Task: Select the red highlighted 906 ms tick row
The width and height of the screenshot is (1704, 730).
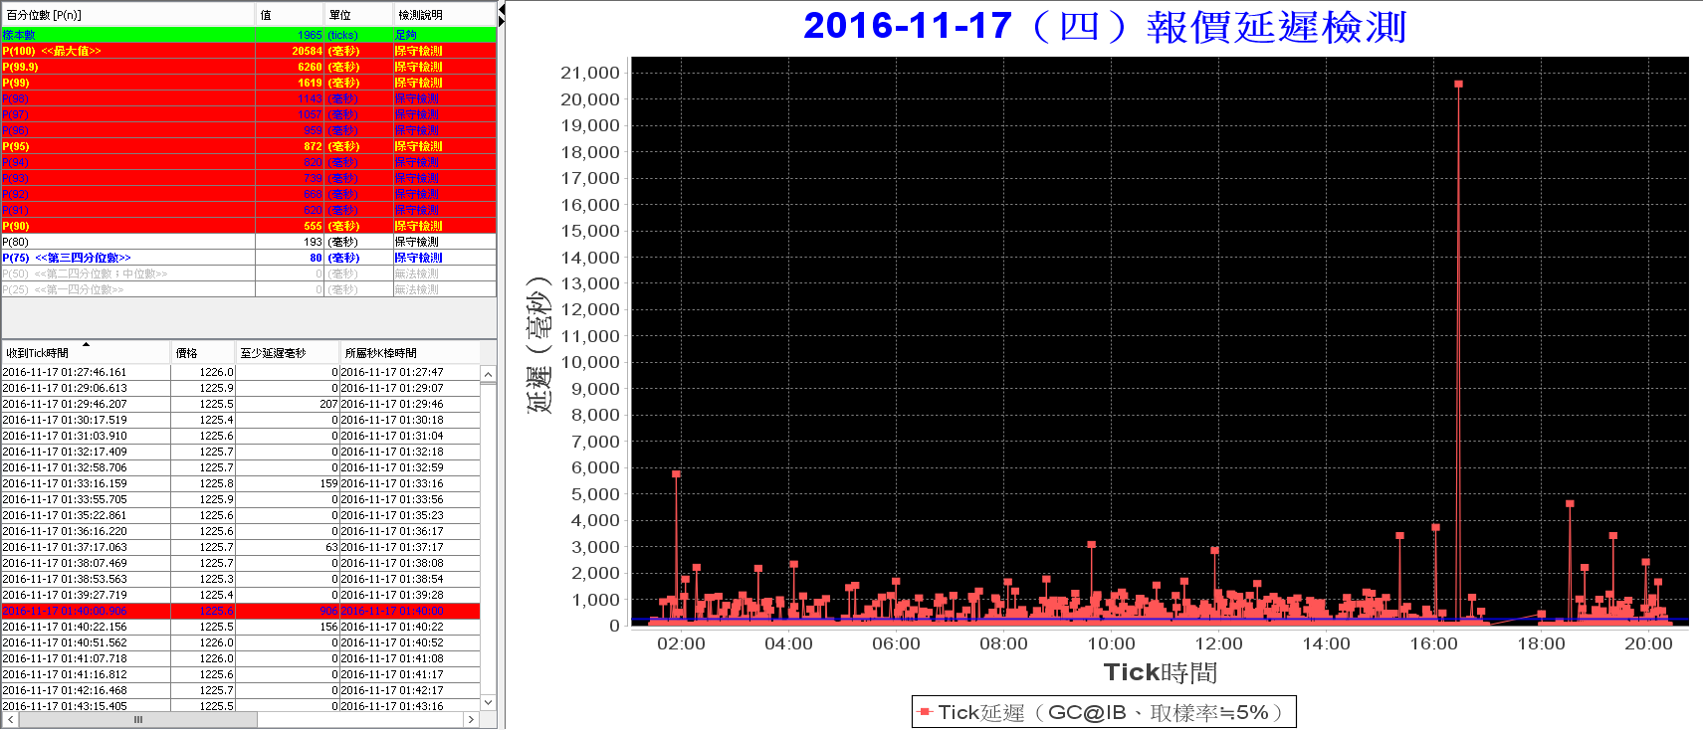Action: (241, 611)
